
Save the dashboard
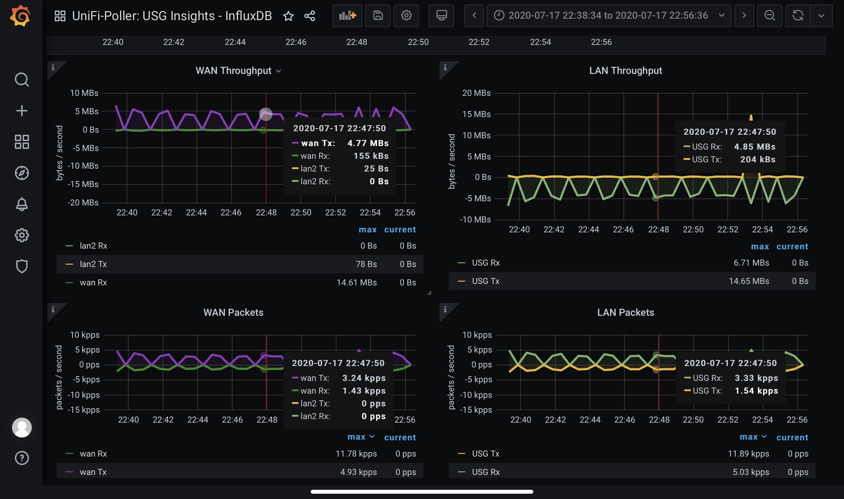click(x=377, y=16)
